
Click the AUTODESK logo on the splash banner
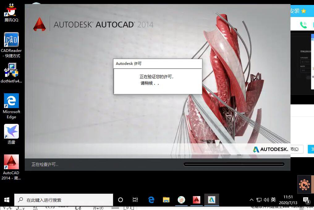[x=270, y=149]
